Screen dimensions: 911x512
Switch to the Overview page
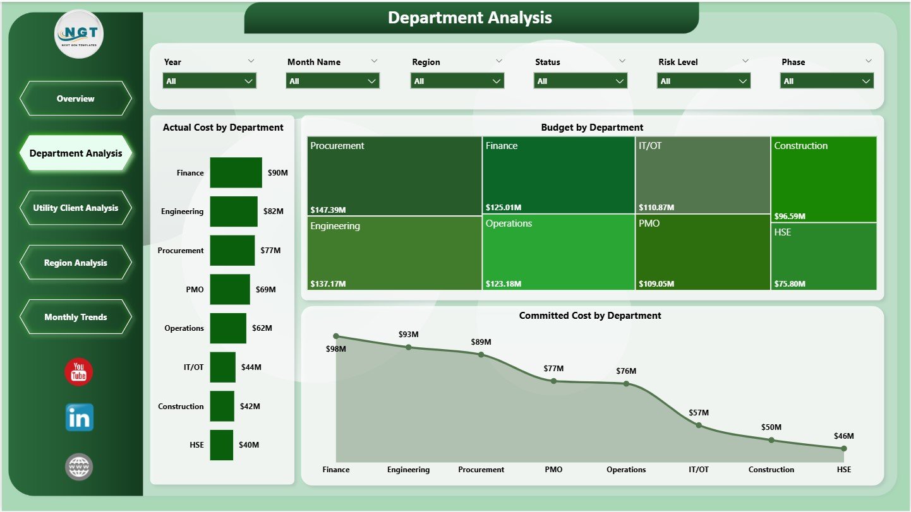click(76, 98)
